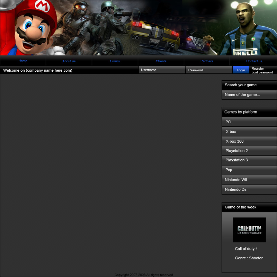The height and width of the screenshot is (277, 277).
Task: Follow the Lost password link
Action: (x=262, y=72)
